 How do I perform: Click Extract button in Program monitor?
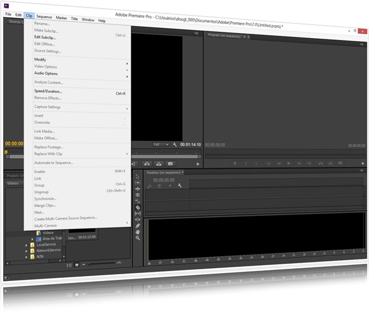(331, 163)
